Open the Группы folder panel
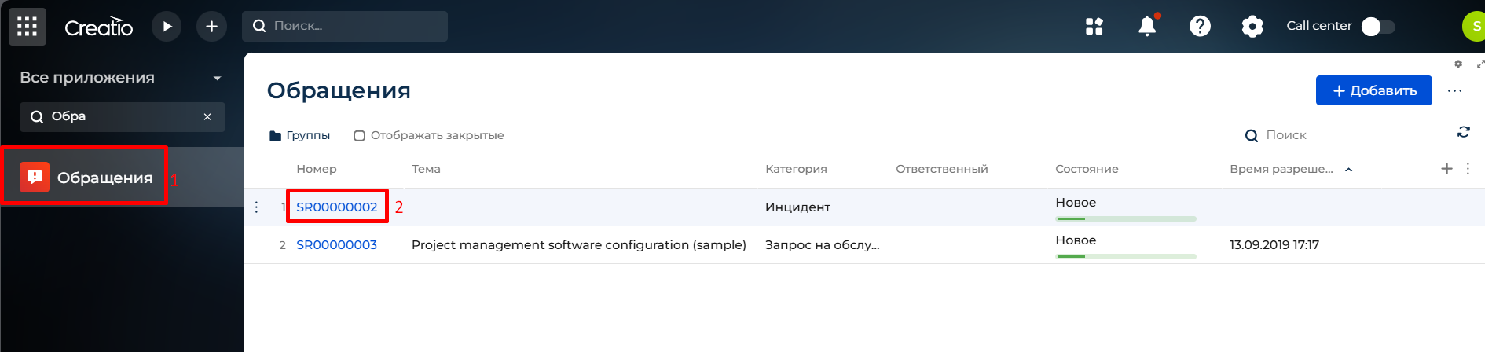Viewport: 1485px width, 352px height. [x=299, y=136]
